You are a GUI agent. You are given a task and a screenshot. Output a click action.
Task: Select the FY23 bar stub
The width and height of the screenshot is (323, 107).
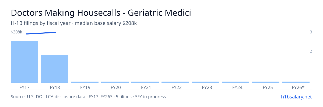[205, 82]
